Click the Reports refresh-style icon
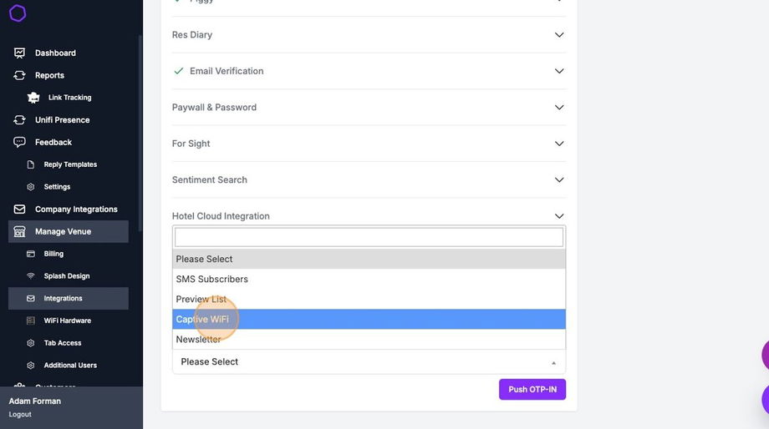Viewport: 769px width, 429px height. click(19, 75)
